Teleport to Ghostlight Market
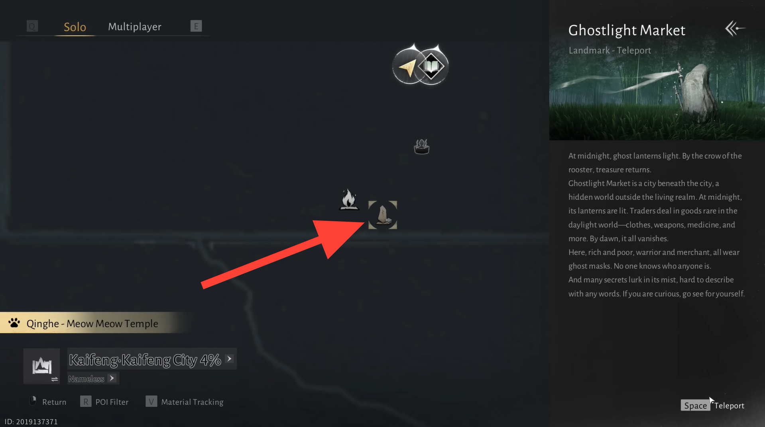The height and width of the screenshot is (427, 765). (712, 406)
